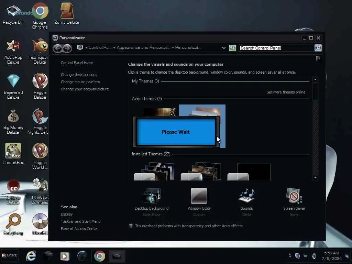
Task: Click Troubleshoot problems with transparency link
Action: click(189, 226)
